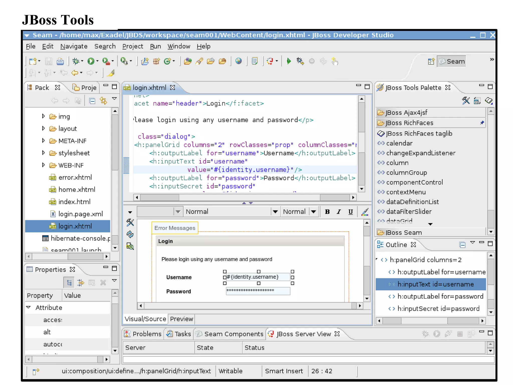
Task: Toggle underline formatting button
Action: point(350,212)
